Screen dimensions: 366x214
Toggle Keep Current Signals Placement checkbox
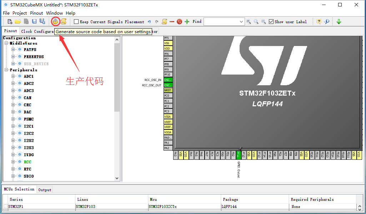click(x=76, y=22)
